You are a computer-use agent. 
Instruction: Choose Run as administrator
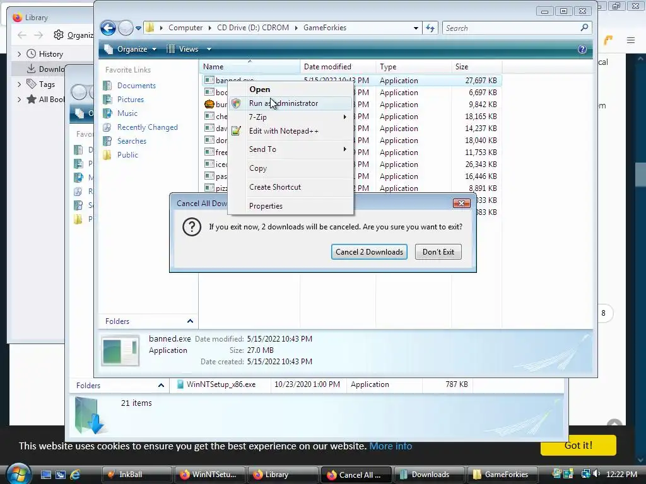point(290,103)
